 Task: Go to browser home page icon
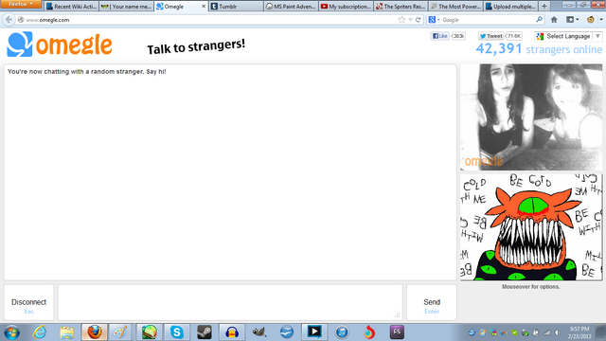pos(554,20)
